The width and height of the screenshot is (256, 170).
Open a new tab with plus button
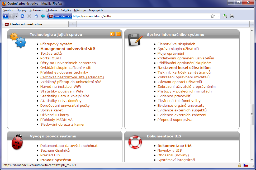pyautogui.click(x=73, y=24)
